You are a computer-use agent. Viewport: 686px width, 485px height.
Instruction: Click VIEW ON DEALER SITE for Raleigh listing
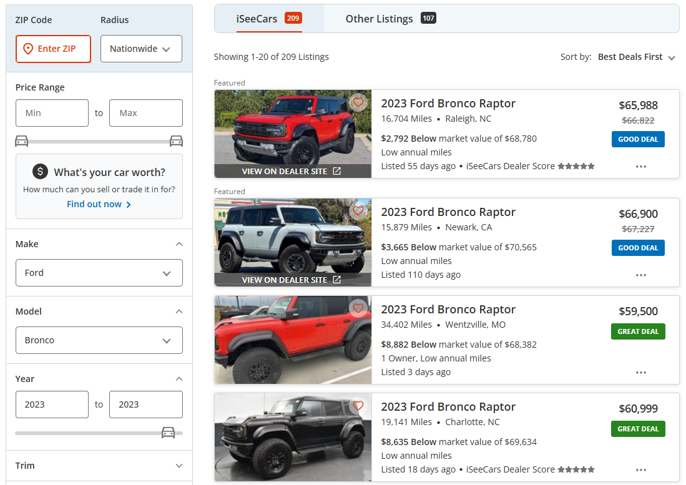[x=292, y=171]
